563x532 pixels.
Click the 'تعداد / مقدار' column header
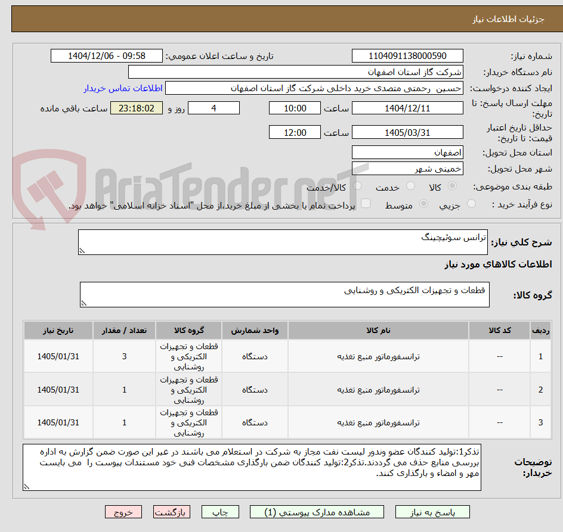point(124,331)
